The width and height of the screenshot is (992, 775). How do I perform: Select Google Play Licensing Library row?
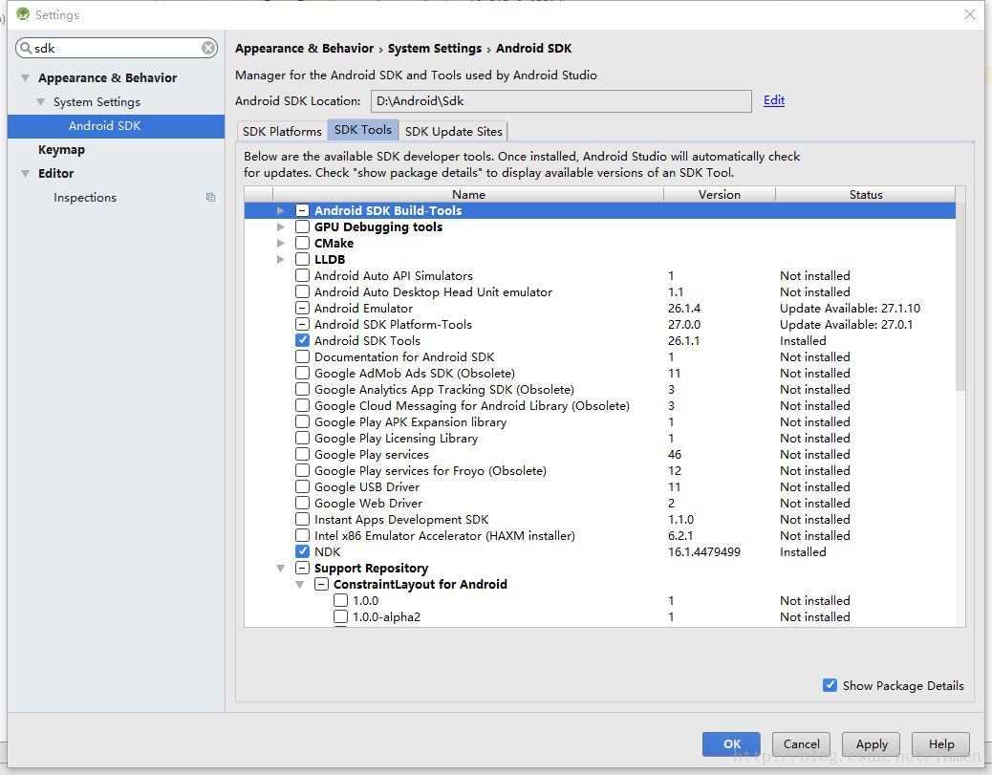click(600, 438)
